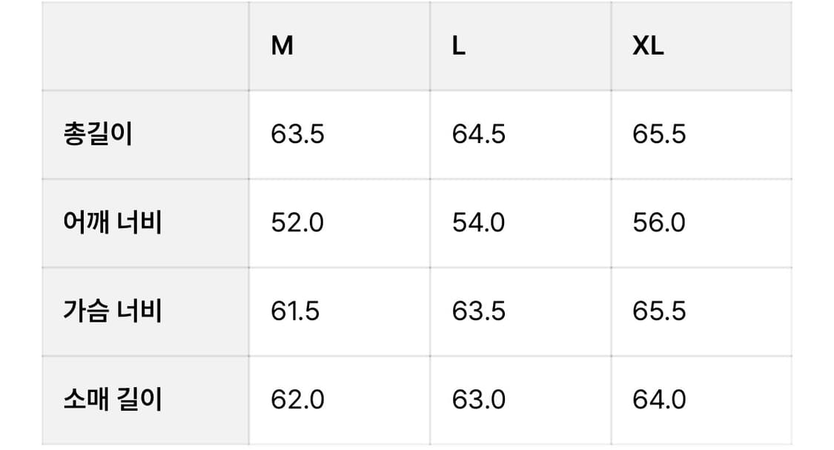The image size is (834, 450).
Task: Click the M 소매 길이 value 62.0
Action: 297,400
